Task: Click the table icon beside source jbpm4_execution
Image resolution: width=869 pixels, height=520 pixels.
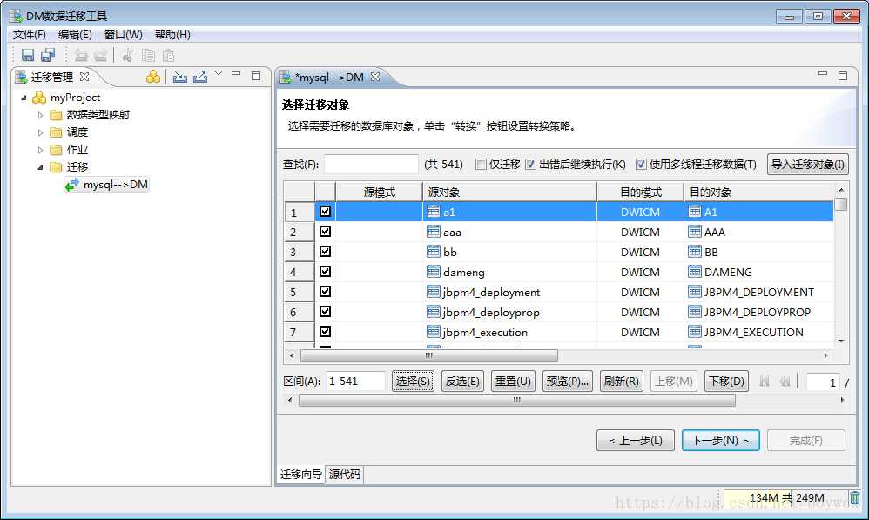Action: pos(434,332)
